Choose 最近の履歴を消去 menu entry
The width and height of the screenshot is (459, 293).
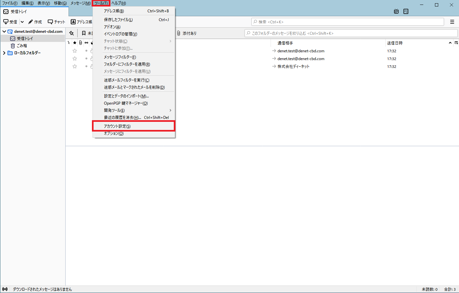tap(134, 118)
